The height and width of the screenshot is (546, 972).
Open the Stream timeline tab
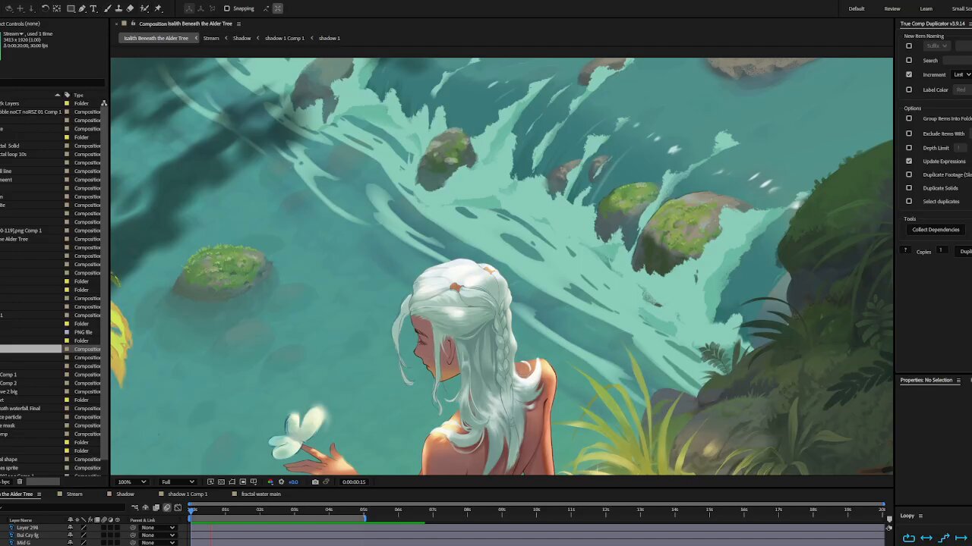click(x=74, y=494)
